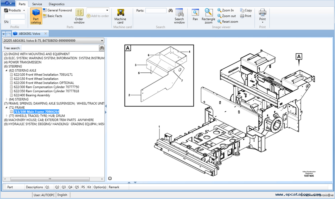Click the Products profile input field
The image size is (335, 199).
pos(15,16)
